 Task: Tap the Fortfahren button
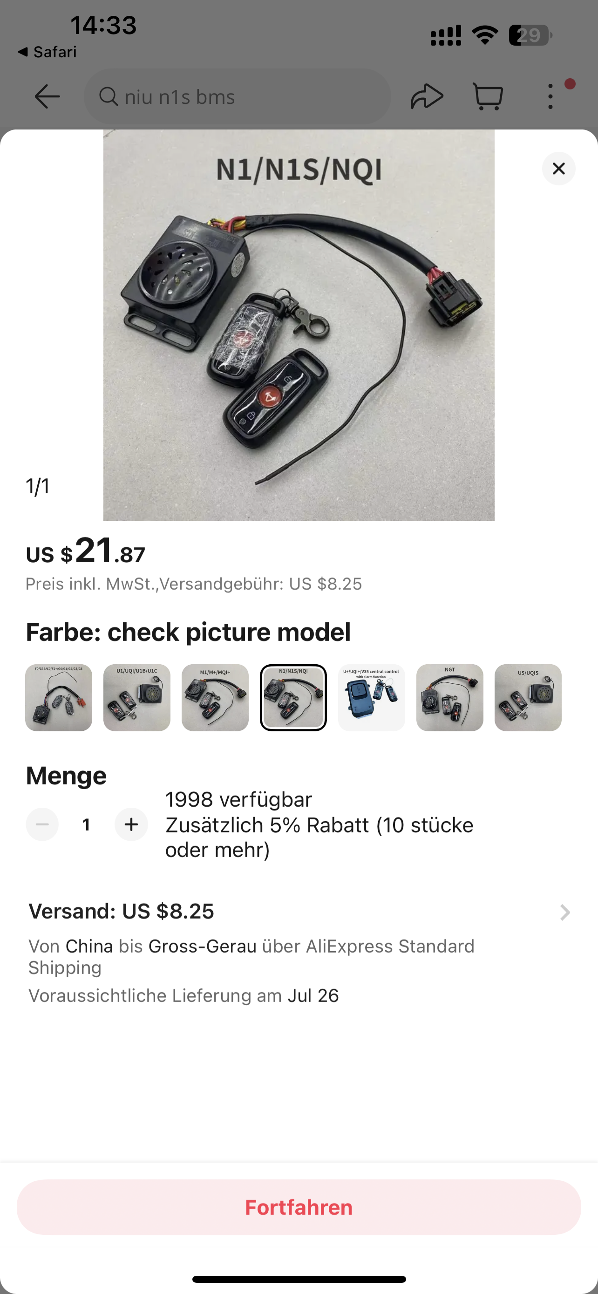(299, 1207)
